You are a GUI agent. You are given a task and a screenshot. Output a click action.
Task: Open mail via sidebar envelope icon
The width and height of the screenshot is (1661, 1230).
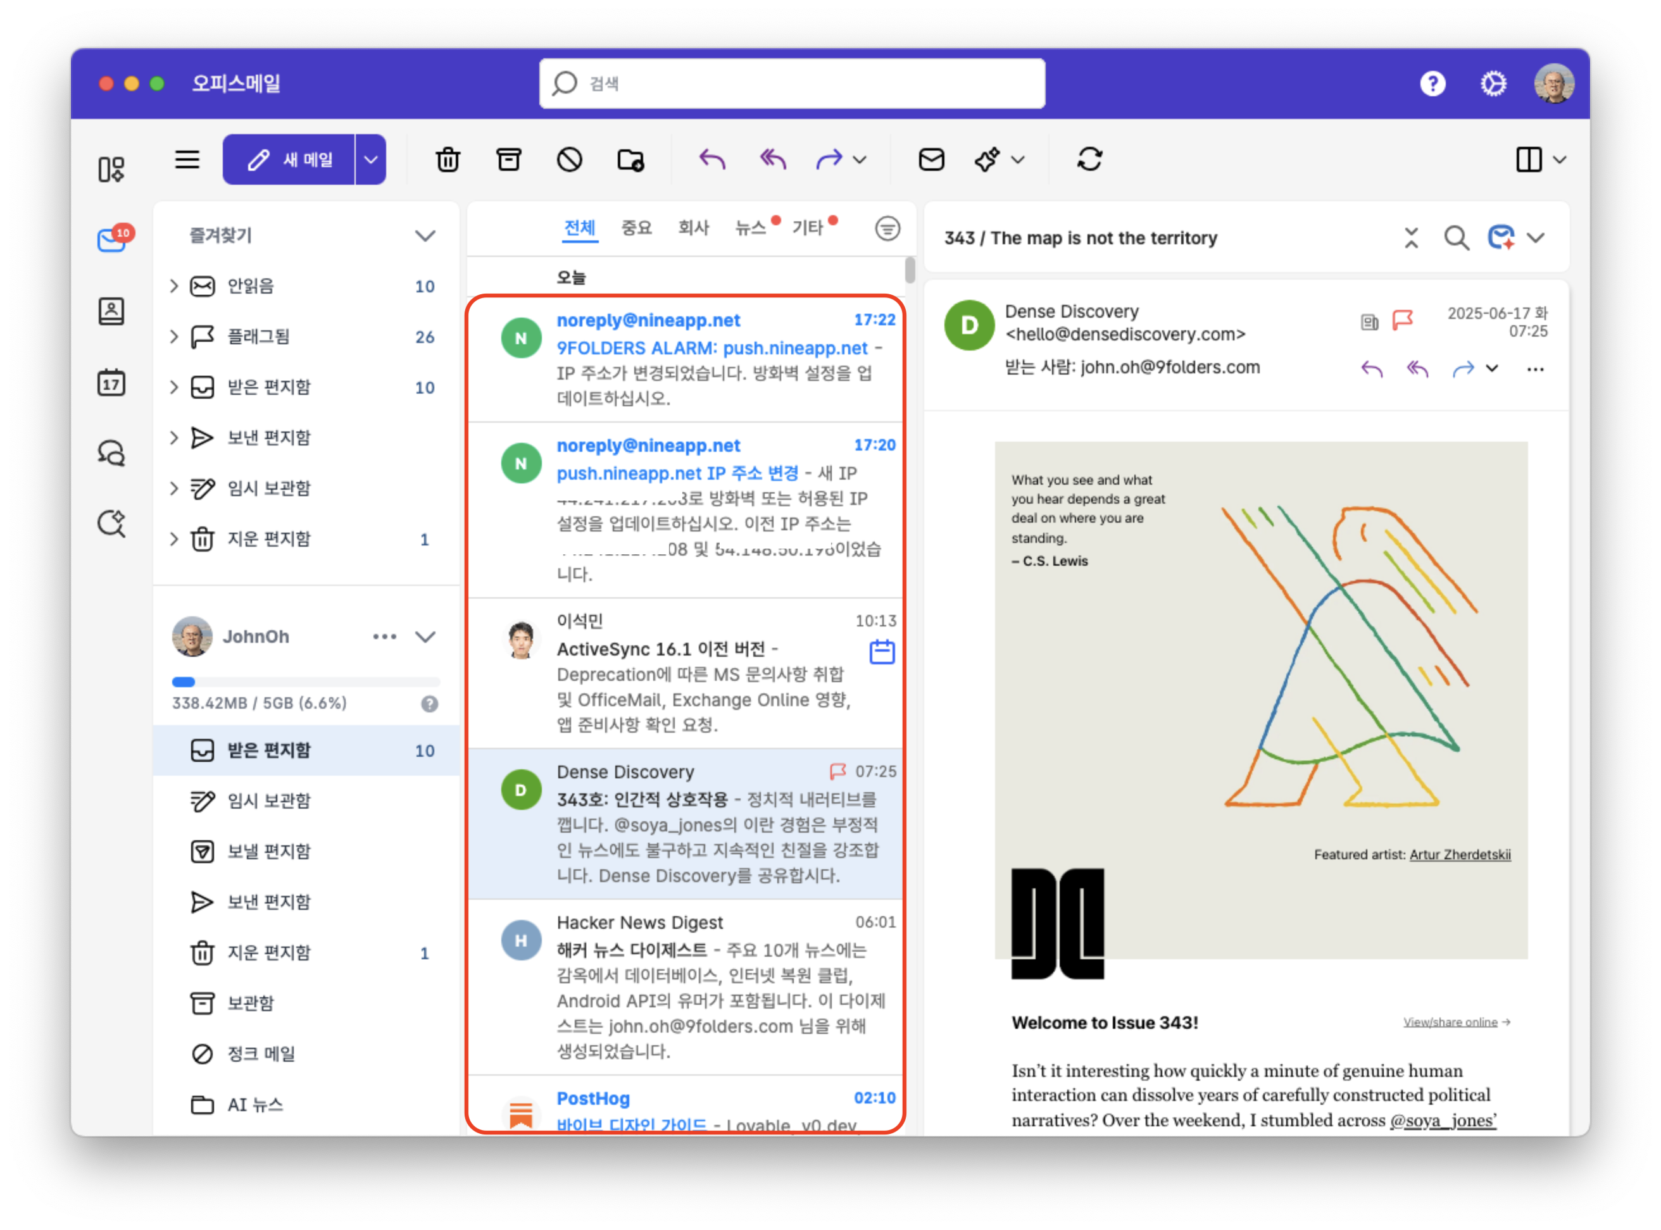[x=112, y=240]
